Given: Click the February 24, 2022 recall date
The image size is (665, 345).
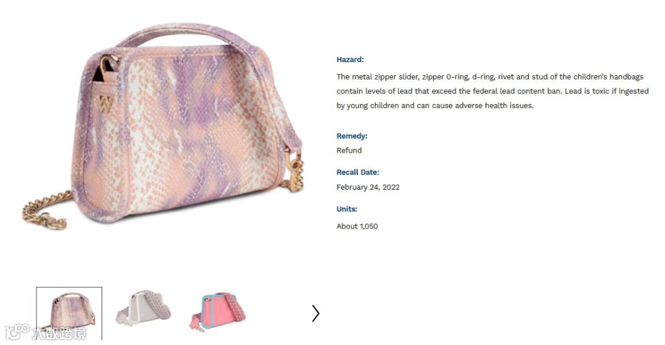Looking at the screenshot, I should (368, 187).
